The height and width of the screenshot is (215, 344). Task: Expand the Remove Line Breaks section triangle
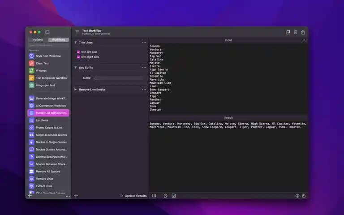(x=75, y=90)
